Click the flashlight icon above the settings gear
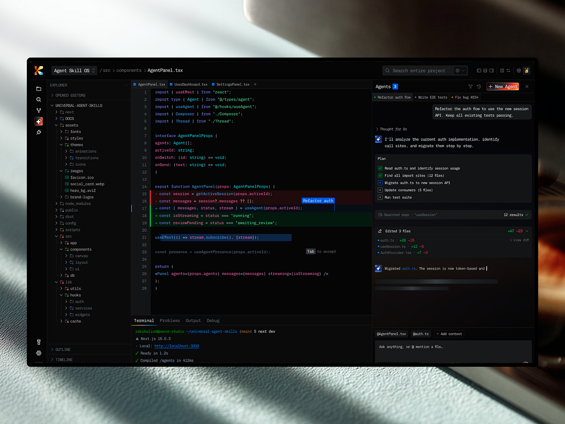The height and width of the screenshot is (424, 565). 39,342
